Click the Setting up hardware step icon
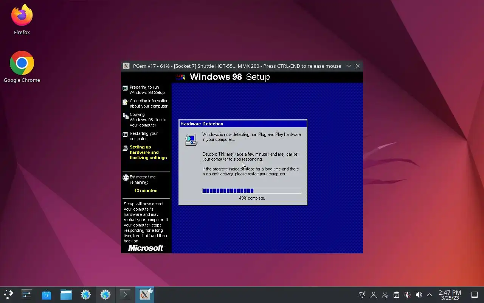The image size is (484, 303). [x=125, y=148]
